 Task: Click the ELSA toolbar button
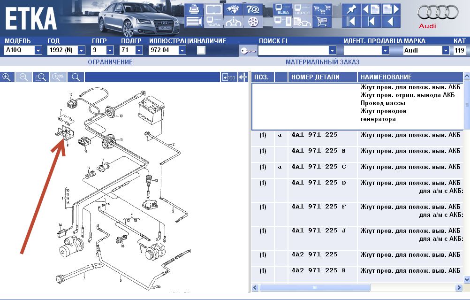pos(283,9)
